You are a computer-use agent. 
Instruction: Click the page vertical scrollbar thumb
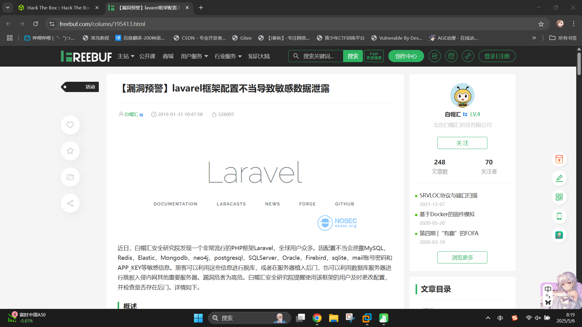579,64
